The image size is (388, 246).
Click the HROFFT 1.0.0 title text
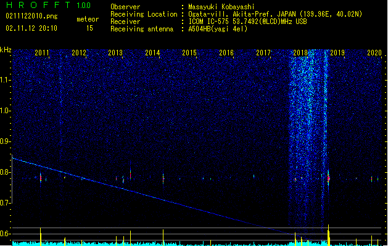[x=48, y=5]
